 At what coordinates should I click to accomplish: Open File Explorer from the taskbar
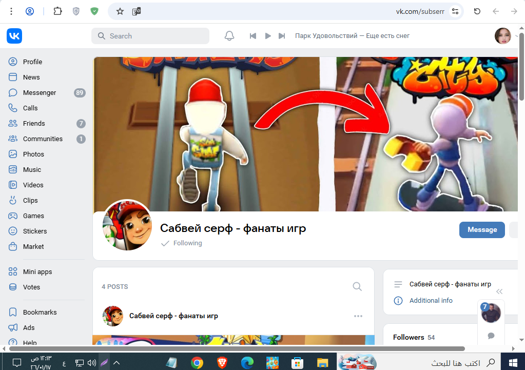(322, 363)
